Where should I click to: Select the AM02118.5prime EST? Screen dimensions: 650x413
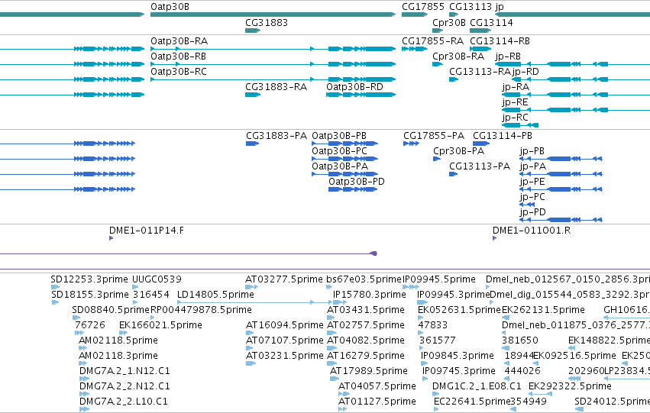tap(82, 348)
